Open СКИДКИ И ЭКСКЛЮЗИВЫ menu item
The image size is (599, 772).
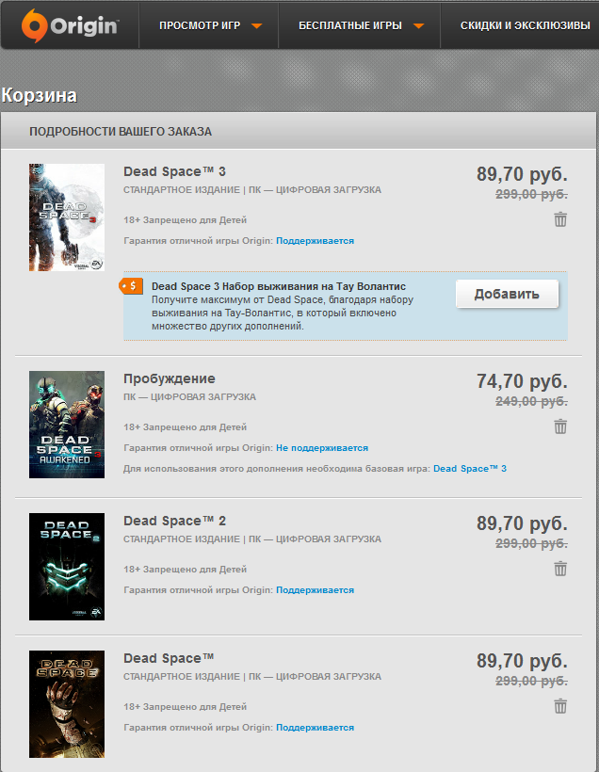pyautogui.click(x=526, y=25)
